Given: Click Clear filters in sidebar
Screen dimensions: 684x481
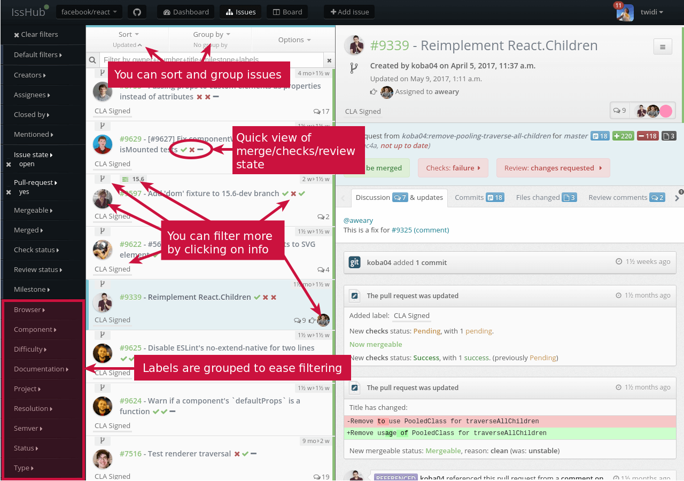Looking at the screenshot, I should pyautogui.click(x=36, y=34).
